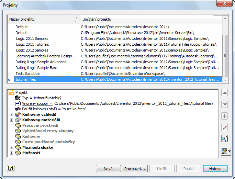Move selected item up with arrow button
This screenshot has height=179, width=235.
(x=224, y=93)
